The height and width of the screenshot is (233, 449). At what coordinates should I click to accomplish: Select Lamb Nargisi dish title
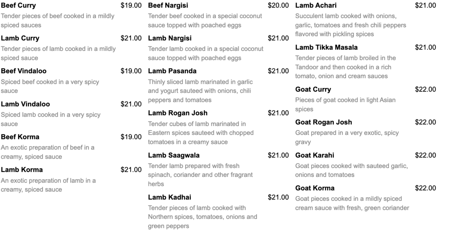point(170,38)
